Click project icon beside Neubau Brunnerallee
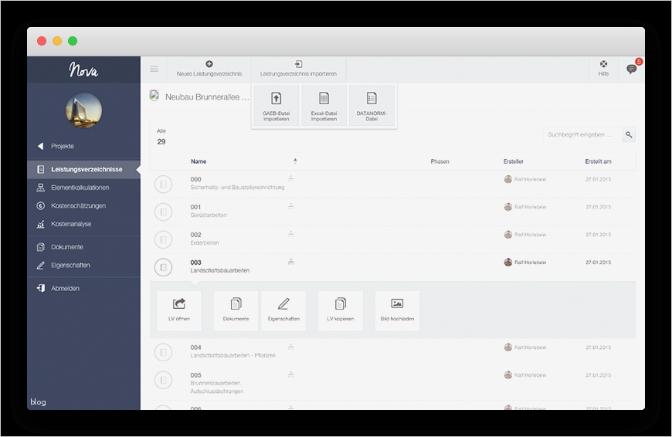Screen dimensions: 672x437 click(x=154, y=96)
